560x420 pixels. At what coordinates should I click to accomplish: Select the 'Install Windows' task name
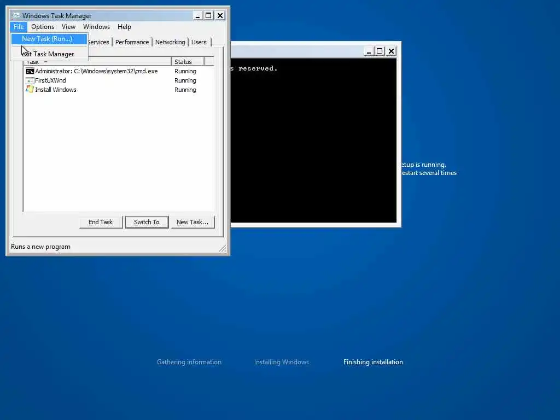(56, 90)
